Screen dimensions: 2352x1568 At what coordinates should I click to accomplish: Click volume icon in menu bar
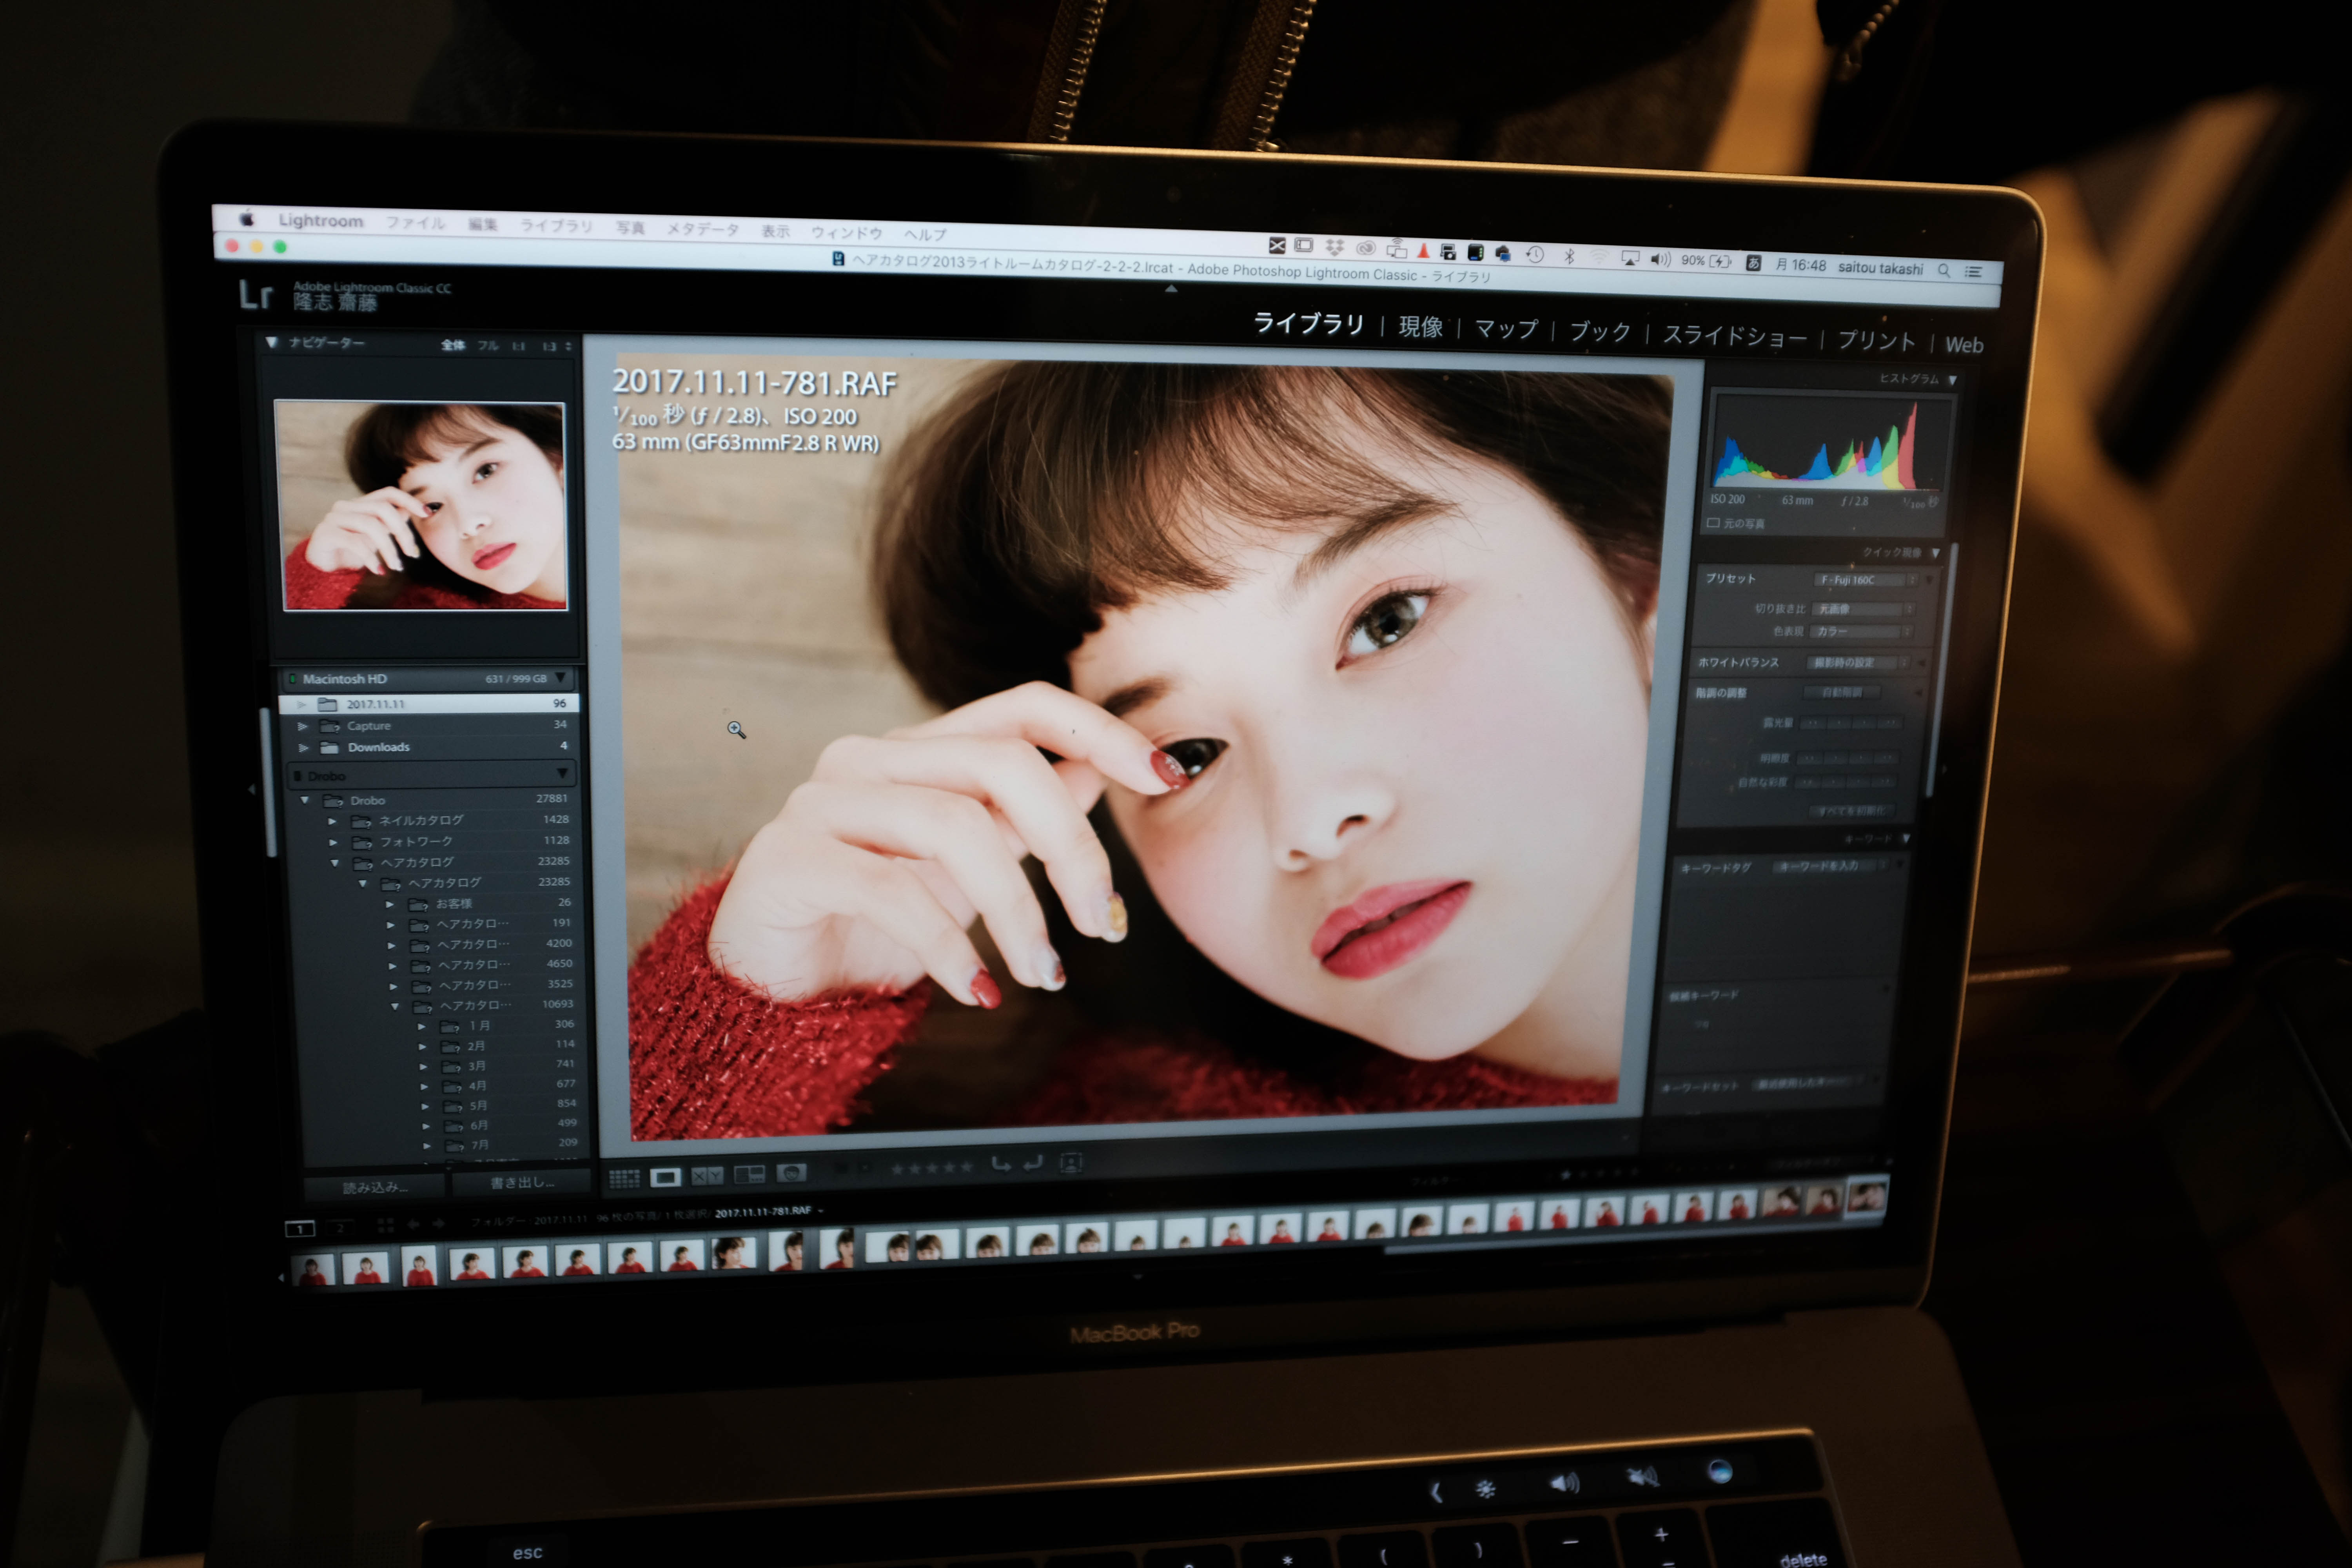tap(1661, 259)
